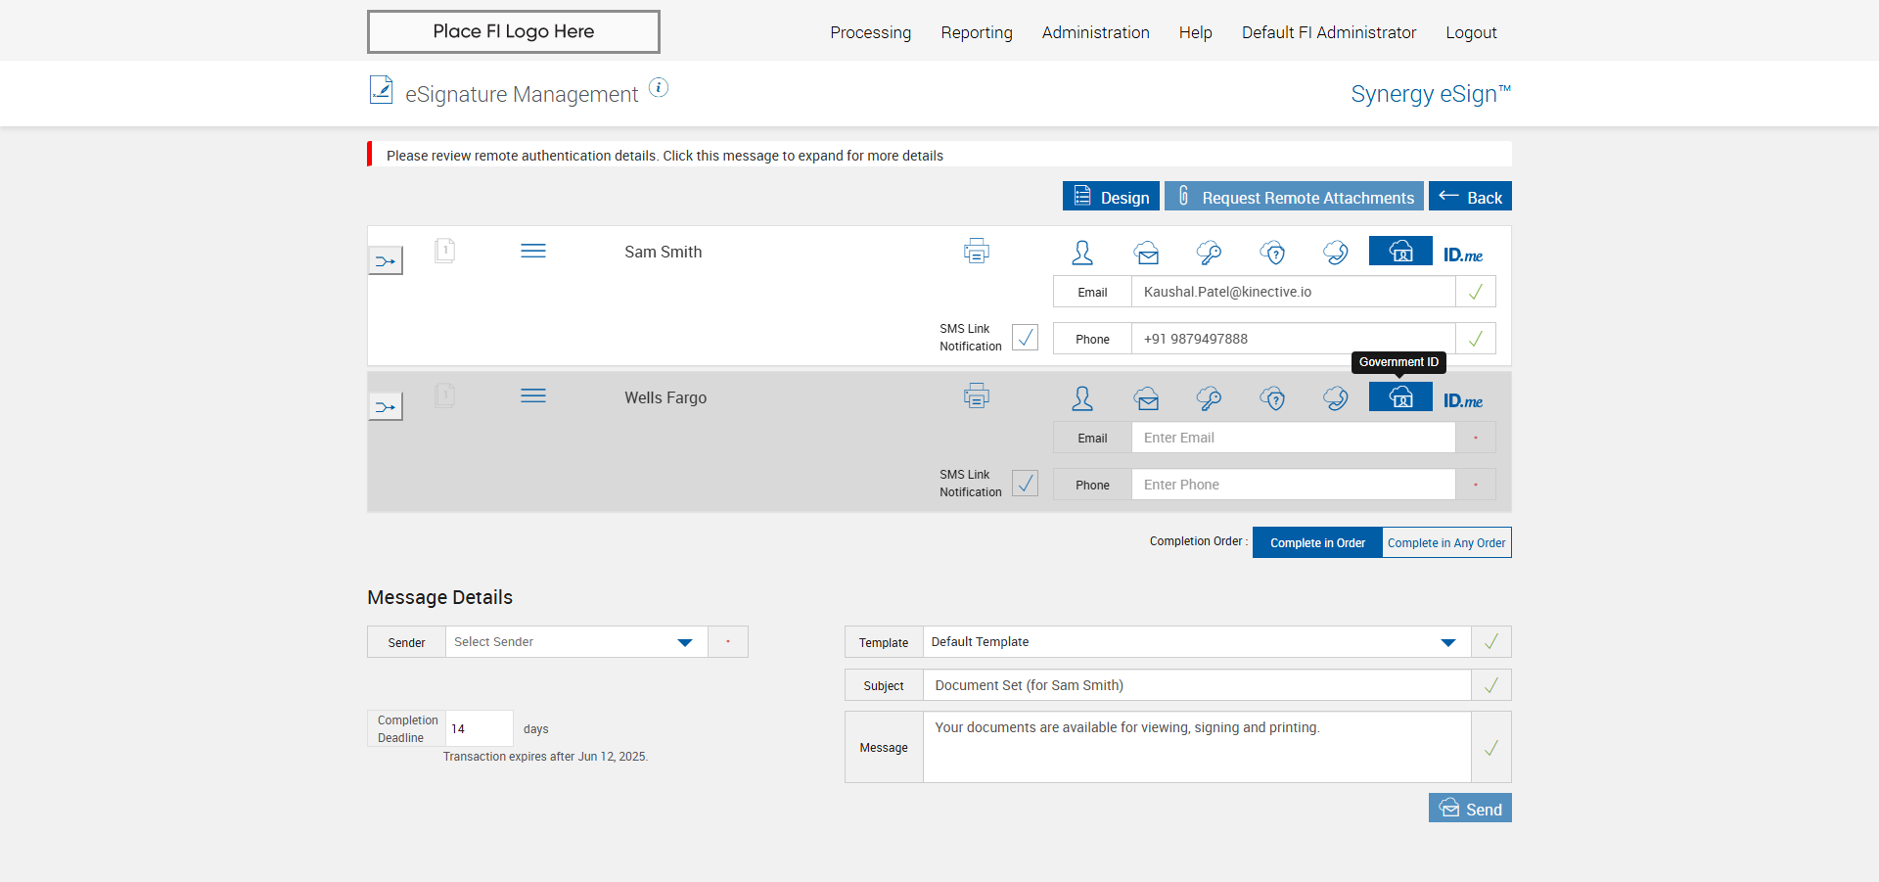This screenshot has width=1879, height=882.
Task: Click the Send button
Action: [x=1470, y=808]
